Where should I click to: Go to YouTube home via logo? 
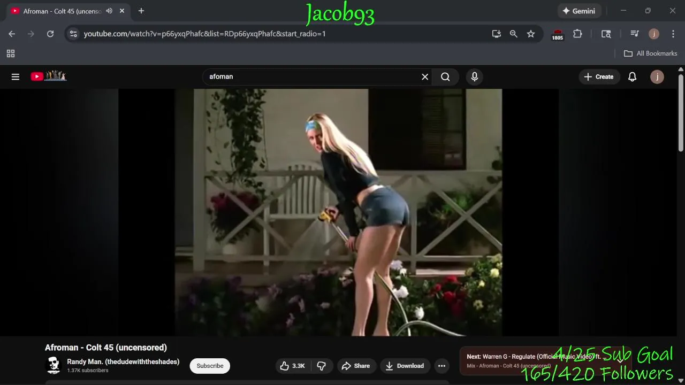(x=48, y=76)
